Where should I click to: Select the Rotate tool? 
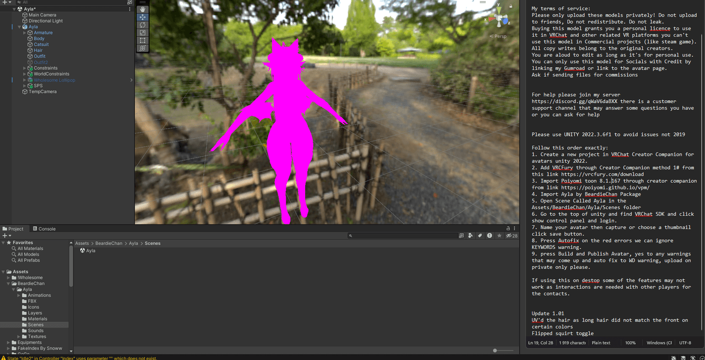142,25
